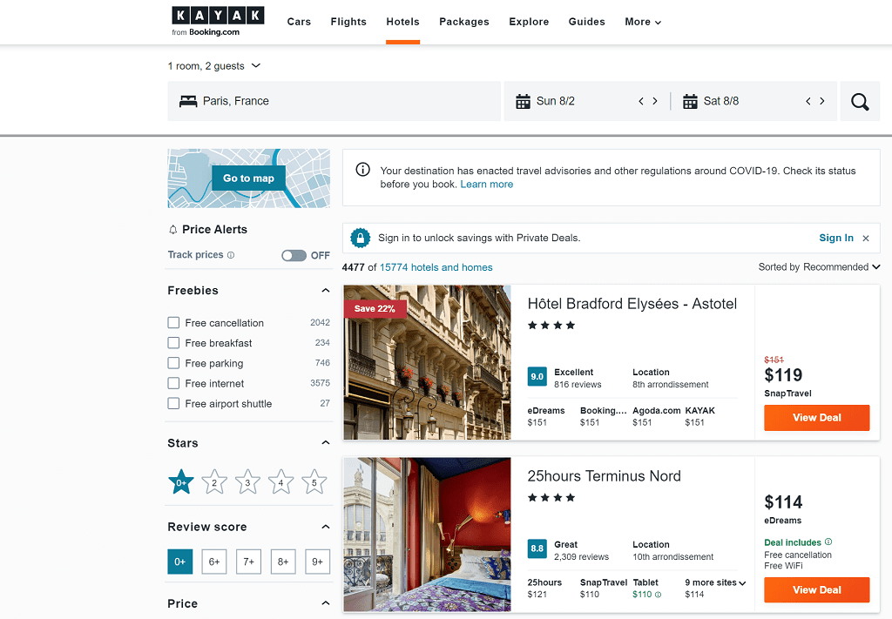Select the 8+ review score filter
Viewport: 892px width, 619px height.
point(283,562)
